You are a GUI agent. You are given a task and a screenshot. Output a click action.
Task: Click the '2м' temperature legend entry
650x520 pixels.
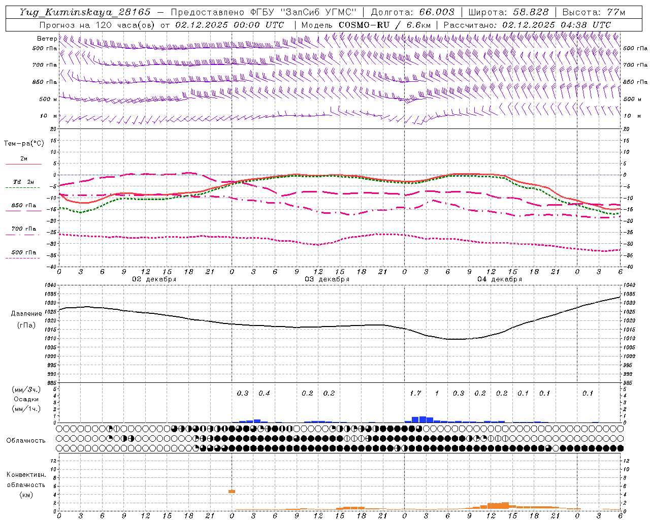tap(23, 159)
